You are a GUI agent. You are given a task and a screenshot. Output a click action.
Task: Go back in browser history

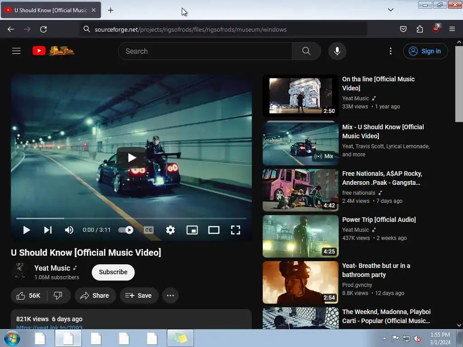pos(11,29)
